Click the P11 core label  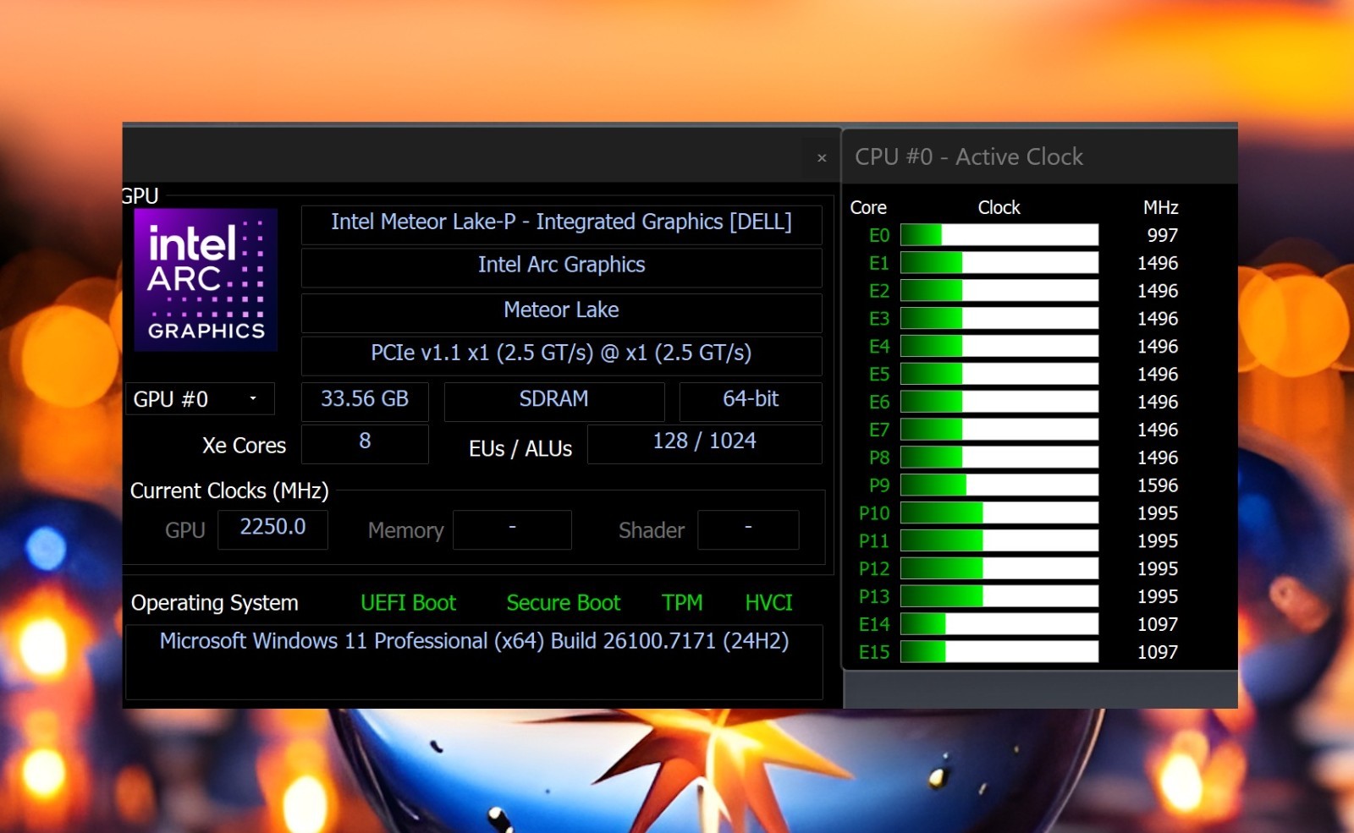click(874, 541)
